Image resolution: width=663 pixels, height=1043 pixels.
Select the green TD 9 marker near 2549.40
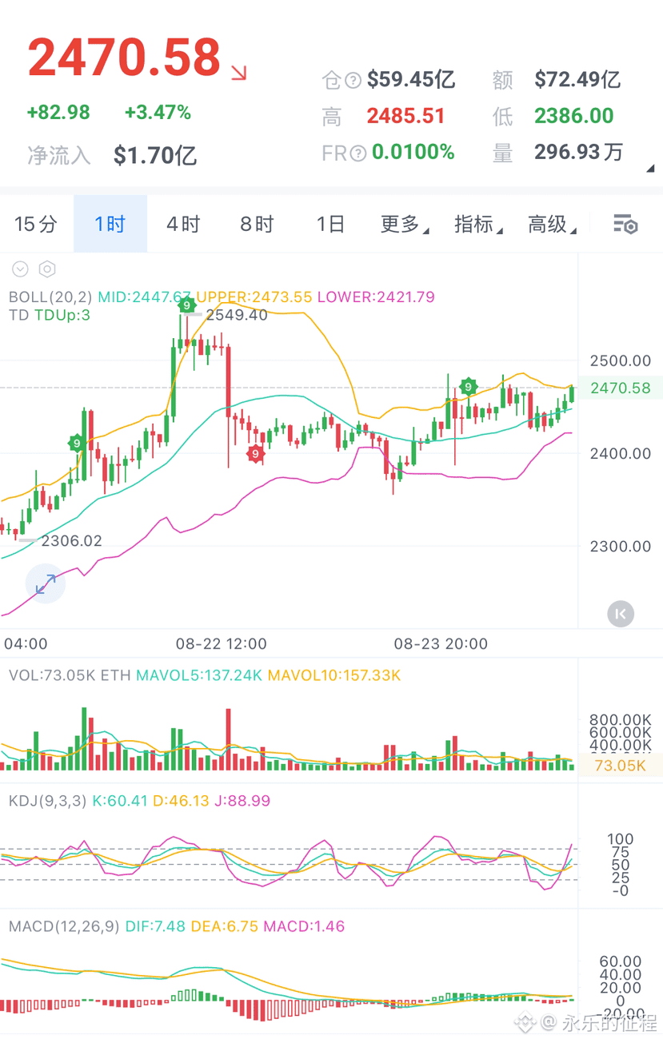(x=186, y=305)
